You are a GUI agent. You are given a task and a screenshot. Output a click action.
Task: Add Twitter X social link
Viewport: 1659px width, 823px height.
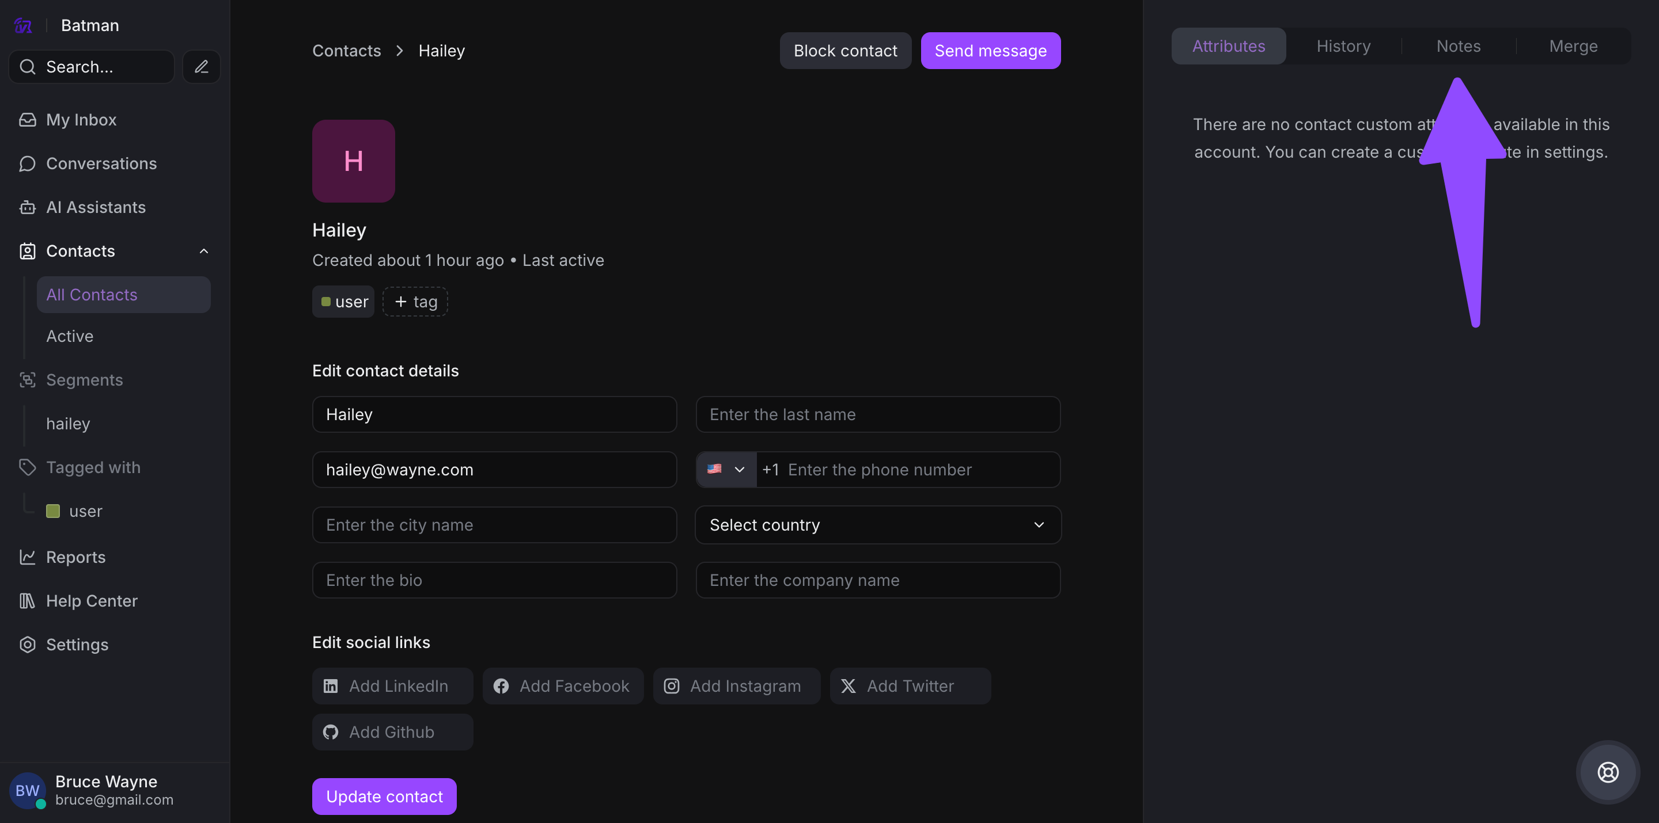click(910, 686)
